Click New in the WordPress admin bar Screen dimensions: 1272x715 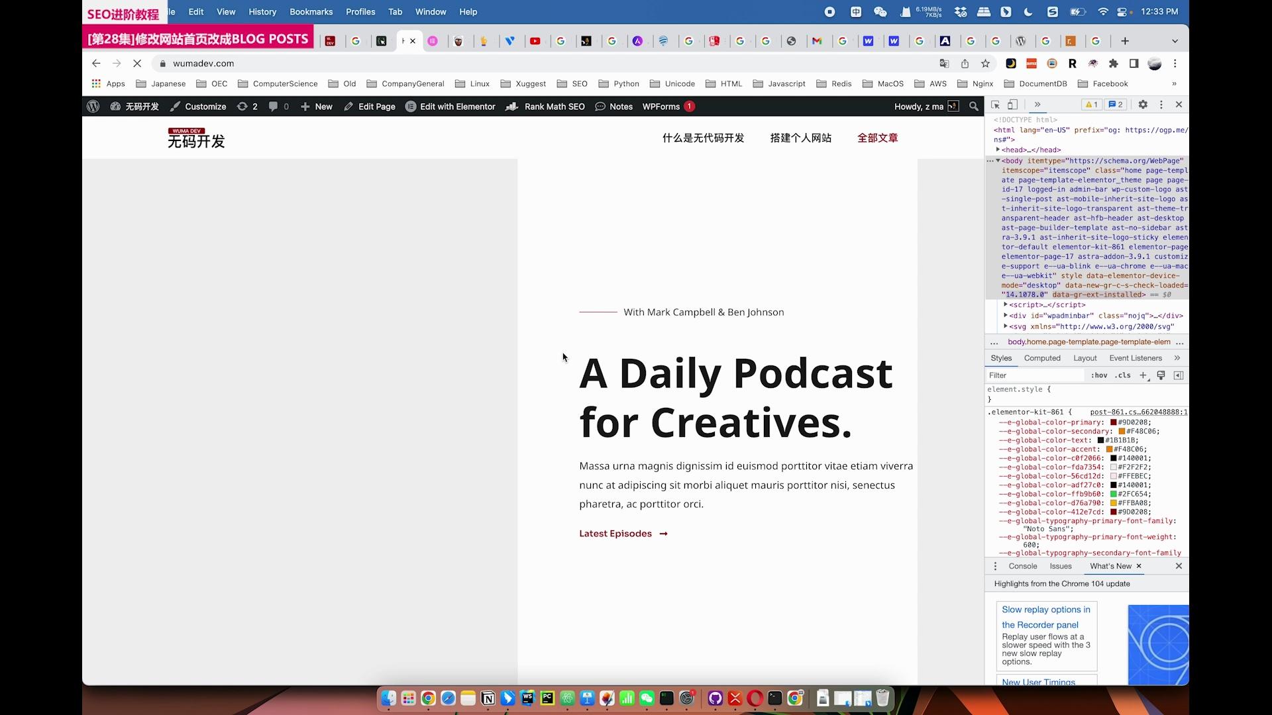click(x=317, y=107)
